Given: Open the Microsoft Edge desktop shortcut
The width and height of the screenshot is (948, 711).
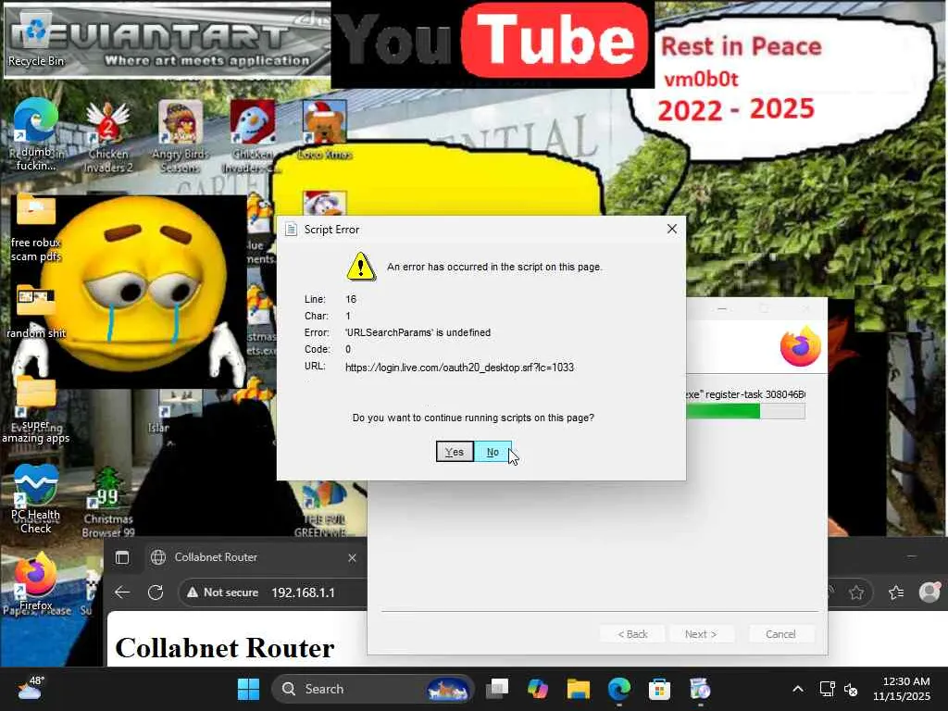Looking at the screenshot, I should (36, 134).
